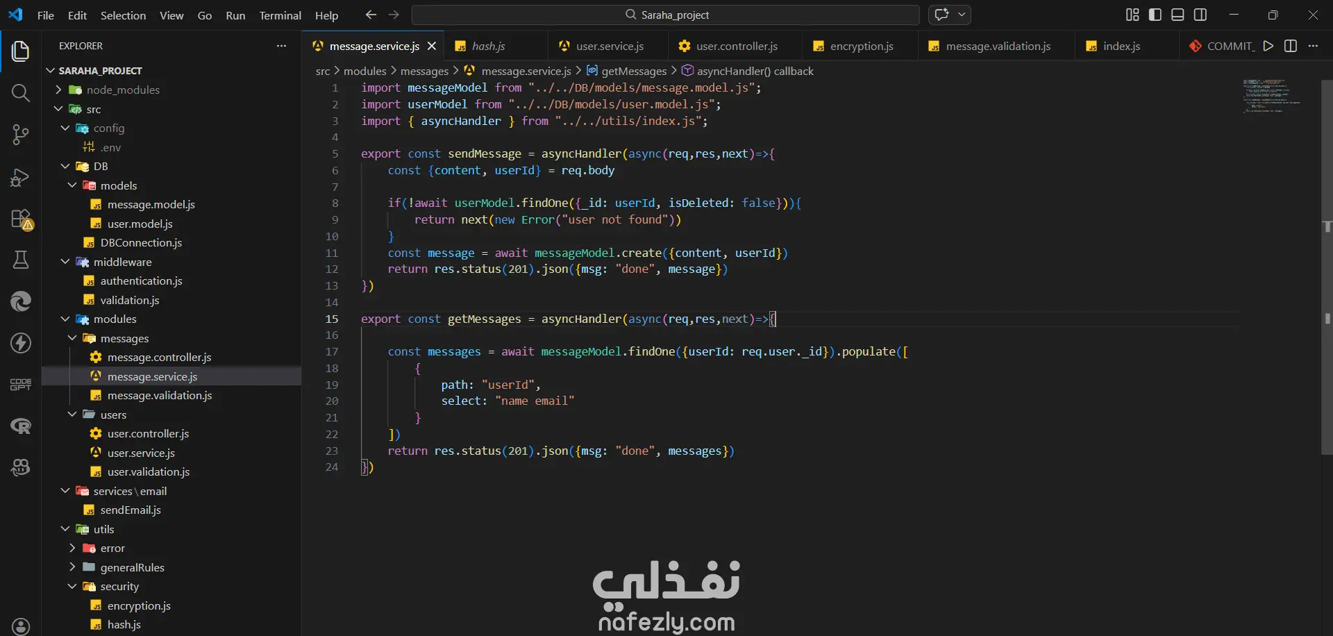Switch to the user.controller.js tab
Viewport: 1333px width, 636px height.
(737, 46)
